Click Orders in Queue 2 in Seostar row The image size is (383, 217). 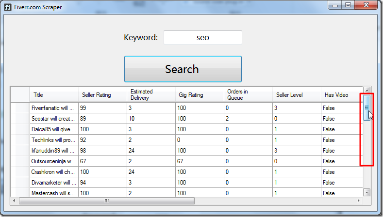(x=248, y=119)
